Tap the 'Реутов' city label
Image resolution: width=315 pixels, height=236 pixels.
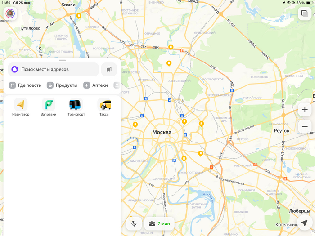pyautogui.click(x=281, y=131)
